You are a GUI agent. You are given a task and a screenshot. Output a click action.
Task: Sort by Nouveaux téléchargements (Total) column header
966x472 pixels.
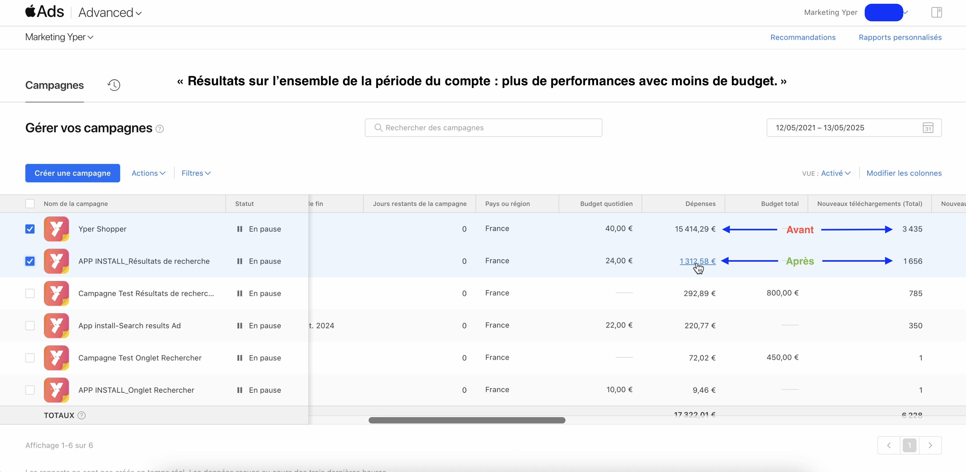(870, 203)
